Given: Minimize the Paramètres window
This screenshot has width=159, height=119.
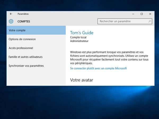Looking at the screenshot, I should tap(133, 14).
